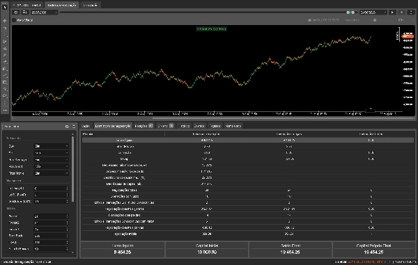Click the parameters panel layout icon

click(67, 127)
